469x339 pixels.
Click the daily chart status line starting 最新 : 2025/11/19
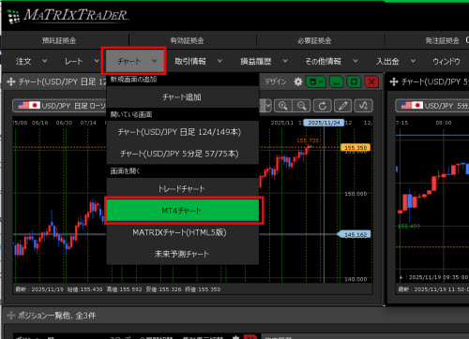[118, 289]
